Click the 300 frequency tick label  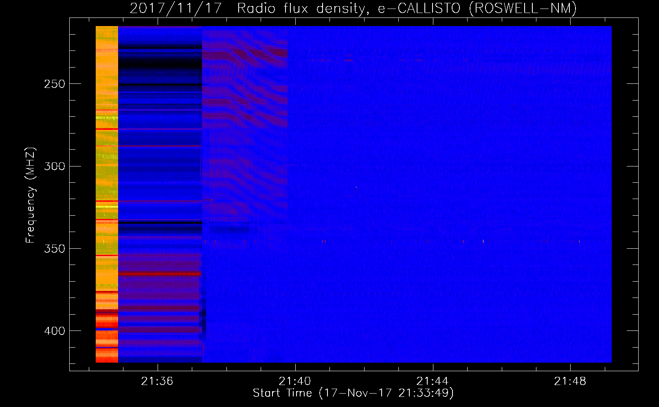[55, 166]
